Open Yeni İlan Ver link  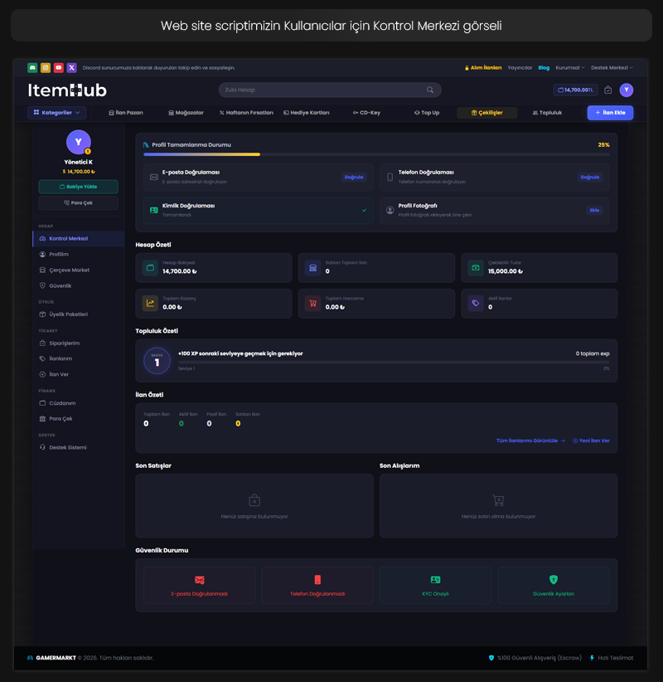point(591,441)
